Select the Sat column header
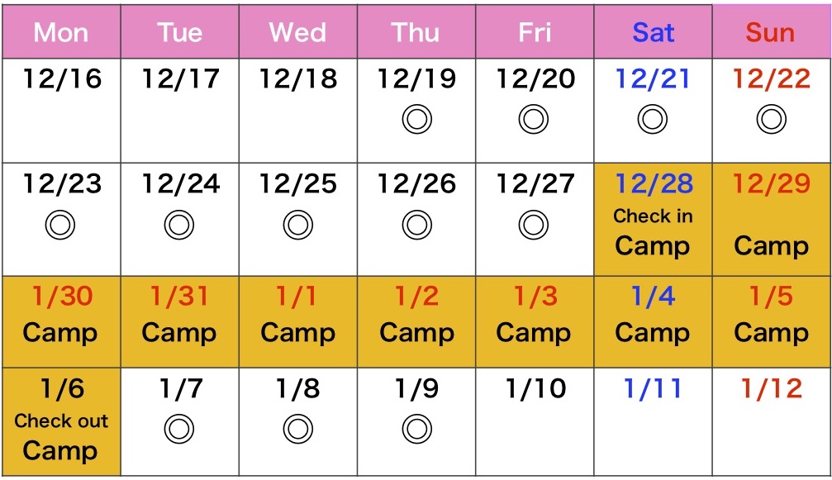 coord(653,33)
